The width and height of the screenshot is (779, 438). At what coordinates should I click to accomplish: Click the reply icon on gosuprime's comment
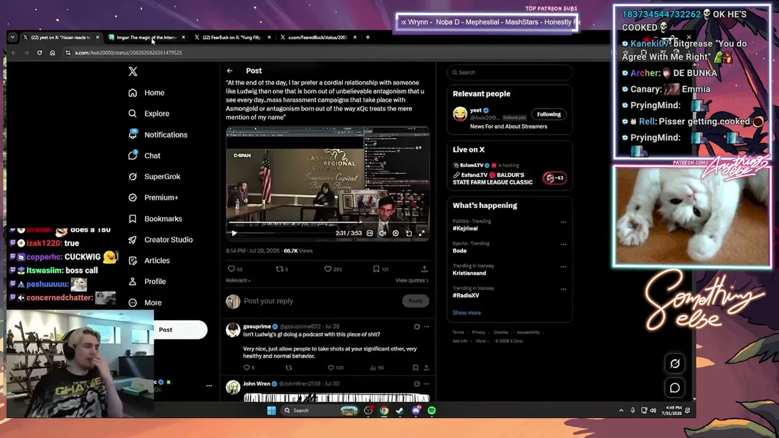pos(246,367)
